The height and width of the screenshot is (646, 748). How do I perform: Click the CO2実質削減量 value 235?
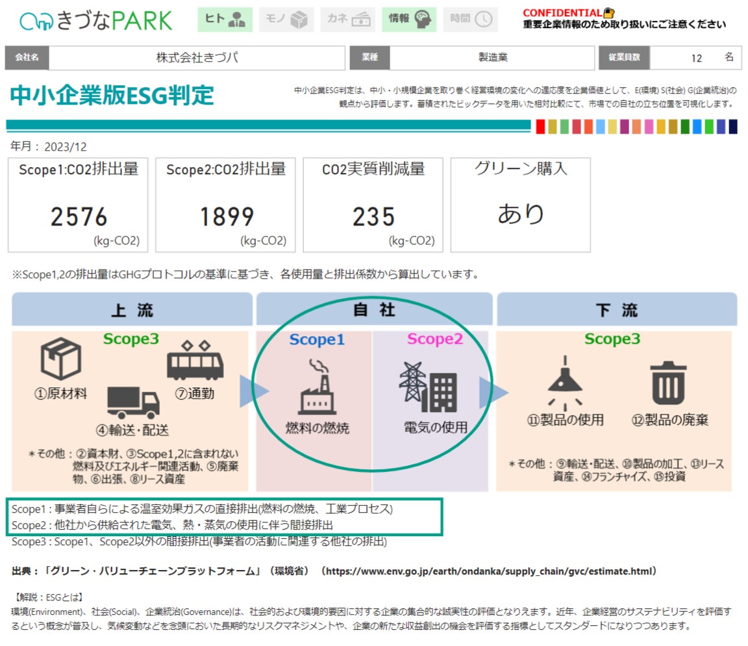373,217
